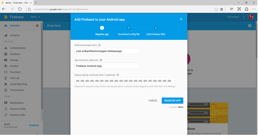Click the Spark plan label
This screenshot has width=259, height=139.
pyautogui.click(x=7, y=124)
